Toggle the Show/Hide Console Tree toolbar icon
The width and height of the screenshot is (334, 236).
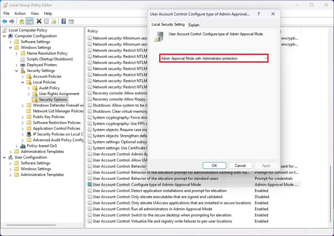click(29, 22)
